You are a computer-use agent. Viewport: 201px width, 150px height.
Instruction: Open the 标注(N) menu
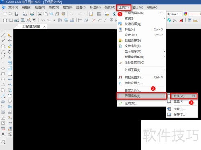click(95, 8)
